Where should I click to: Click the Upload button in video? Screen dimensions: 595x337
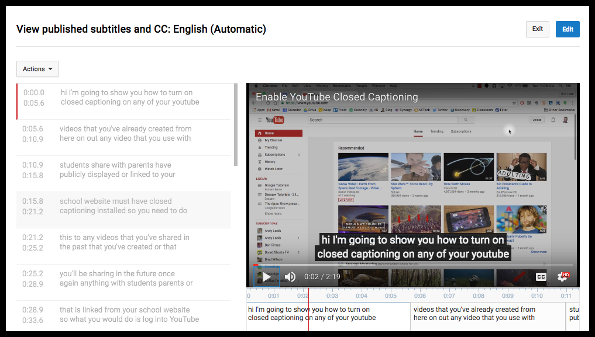pos(537,120)
